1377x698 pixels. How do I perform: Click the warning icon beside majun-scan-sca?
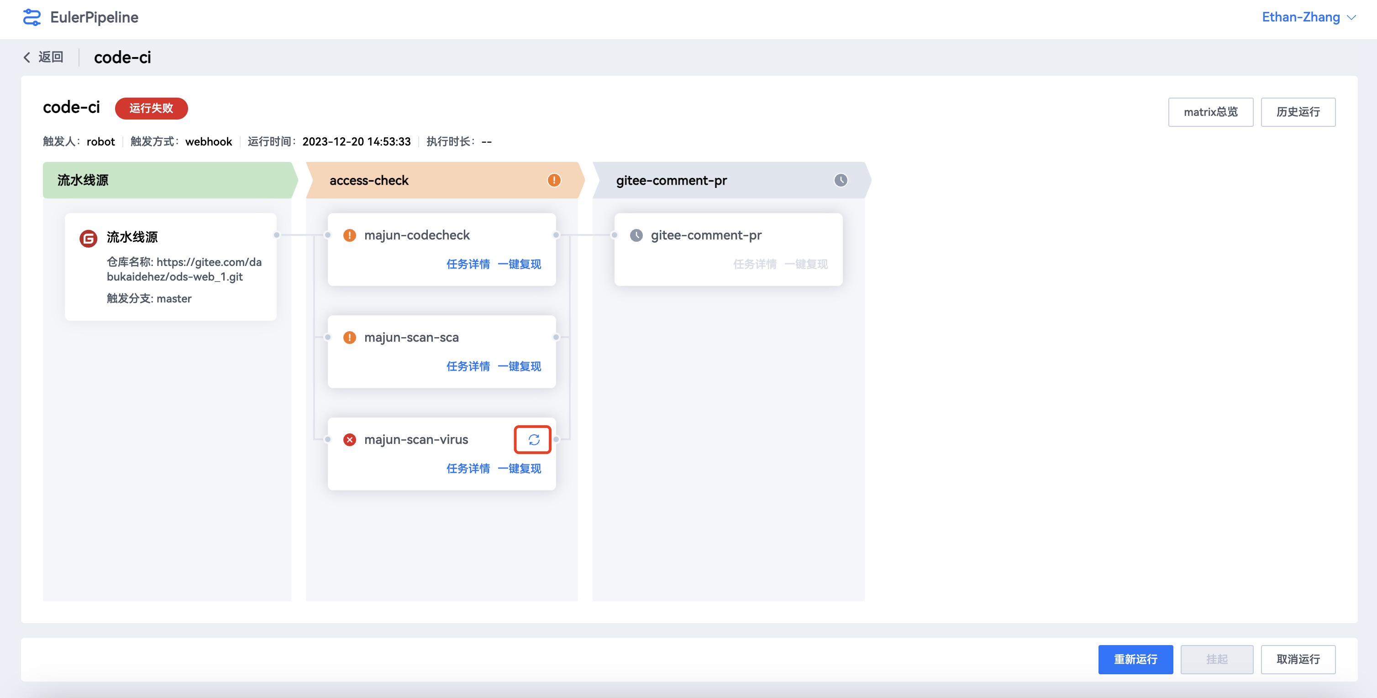[x=350, y=338]
